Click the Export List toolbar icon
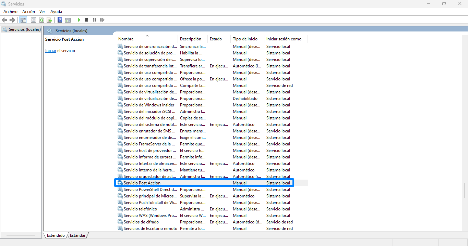Screen dimensions: 468x246 coord(49,20)
